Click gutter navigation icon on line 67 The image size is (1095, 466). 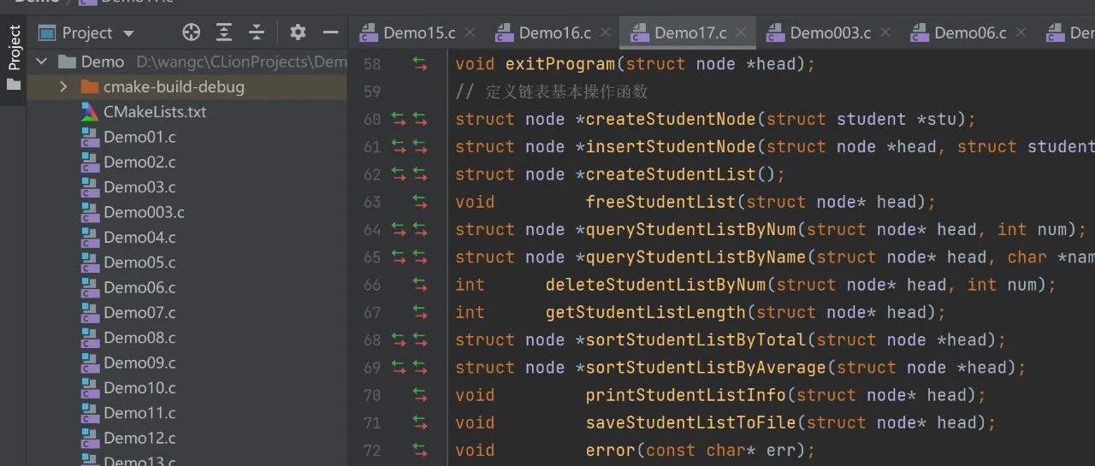pyautogui.click(x=419, y=312)
